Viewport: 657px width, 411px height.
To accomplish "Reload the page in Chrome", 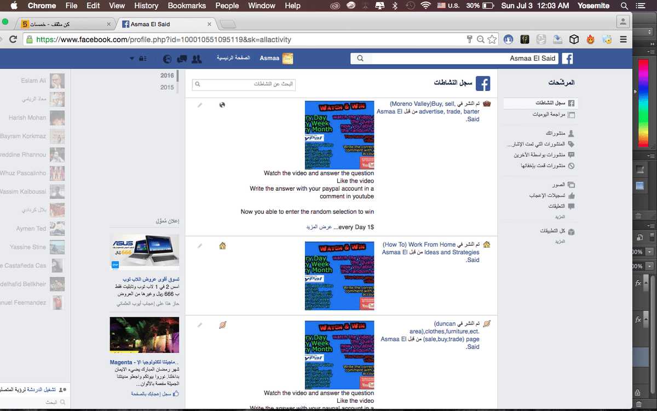I will [13, 39].
